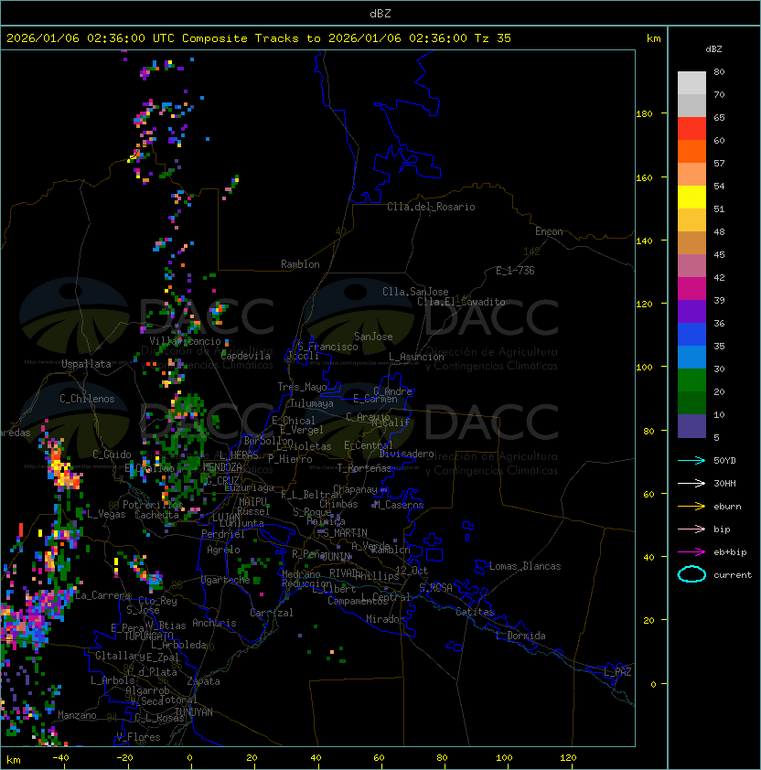Click the 'Catitas' map label
Image resolution: width=761 pixels, height=770 pixels.
pos(475,612)
